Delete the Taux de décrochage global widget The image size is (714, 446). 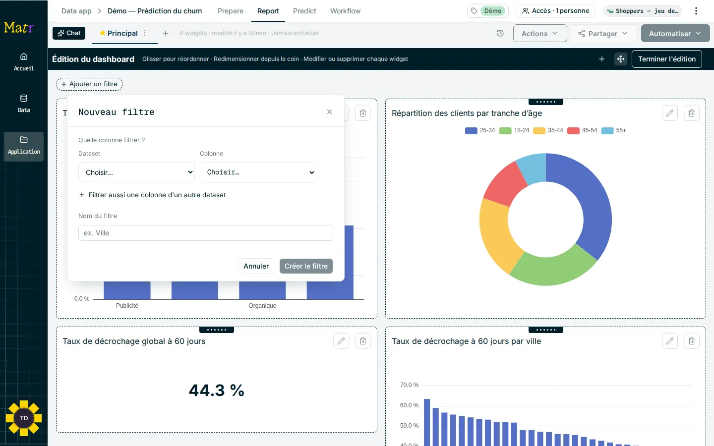click(x=363, y=341)
